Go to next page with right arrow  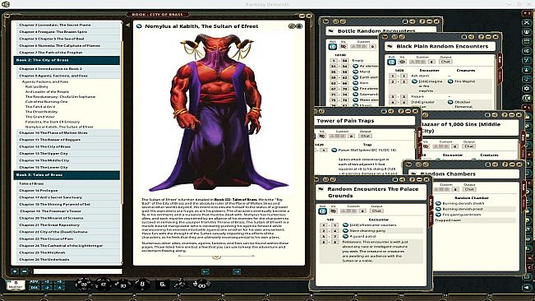point(237,271)
